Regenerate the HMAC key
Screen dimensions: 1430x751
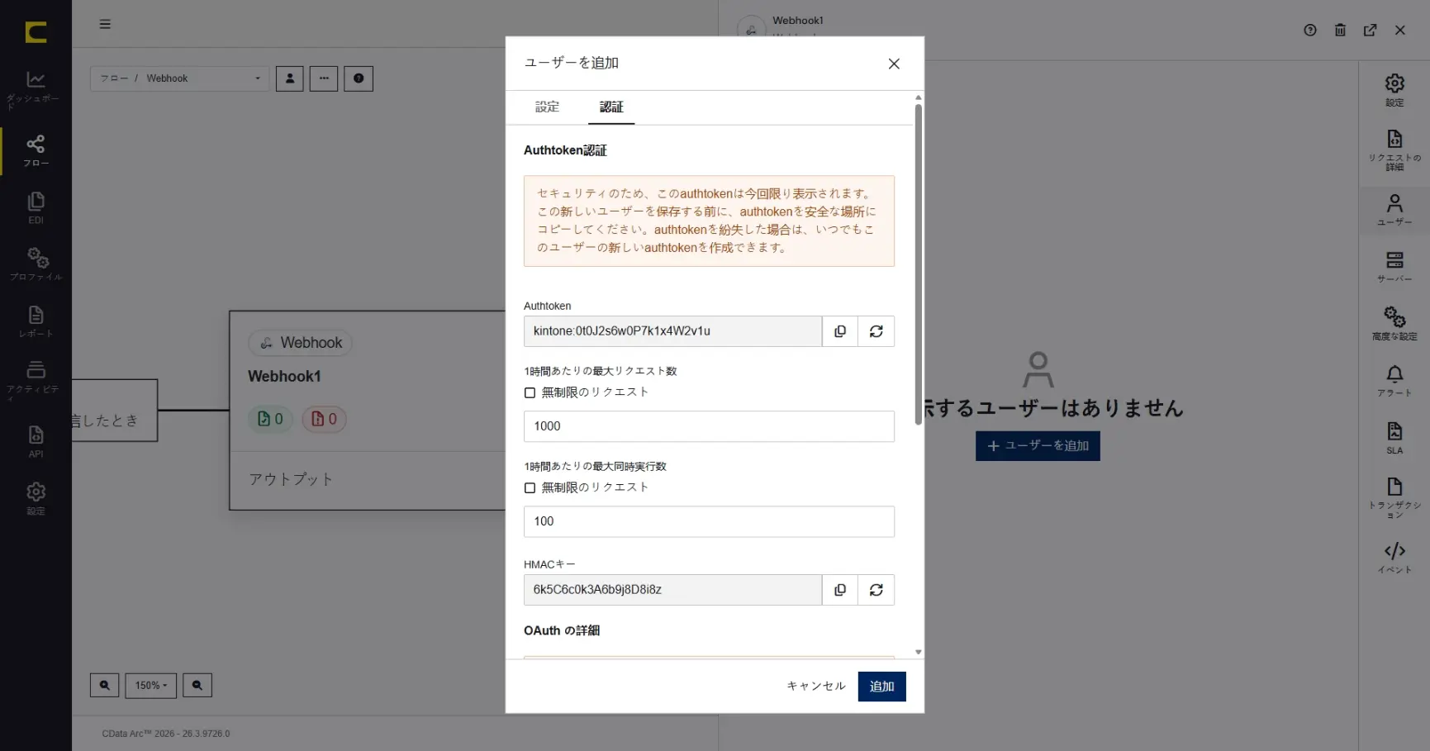877,590
